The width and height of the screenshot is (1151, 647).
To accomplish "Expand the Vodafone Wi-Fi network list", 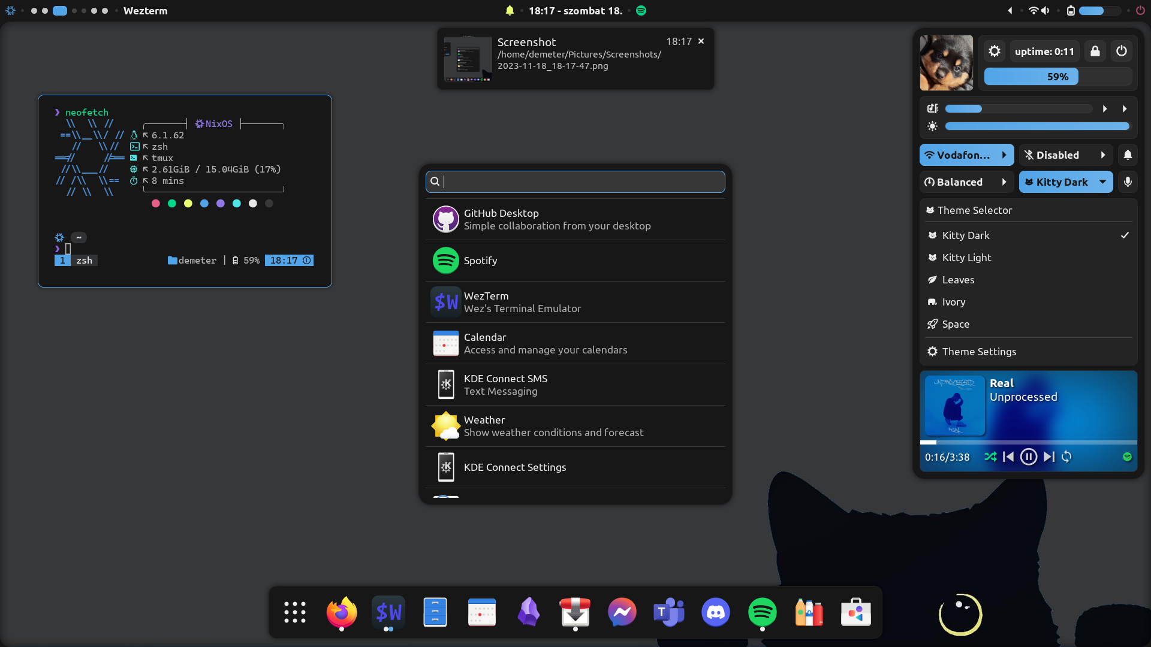I will tap(1004, 155).
